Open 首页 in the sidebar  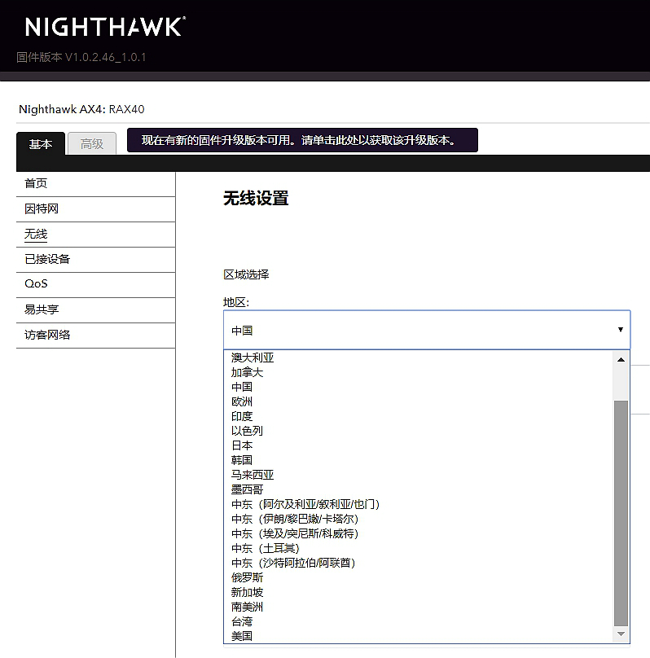pos(95,184)
